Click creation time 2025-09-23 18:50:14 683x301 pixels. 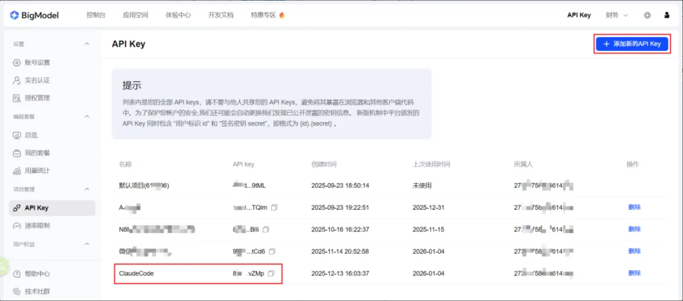point(340,186)
